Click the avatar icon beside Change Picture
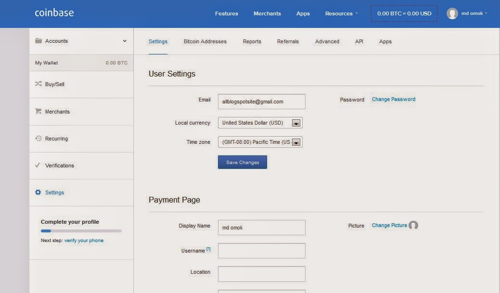Image resolution: width=500 pixels, height=293 pixels. coord(414,225)
